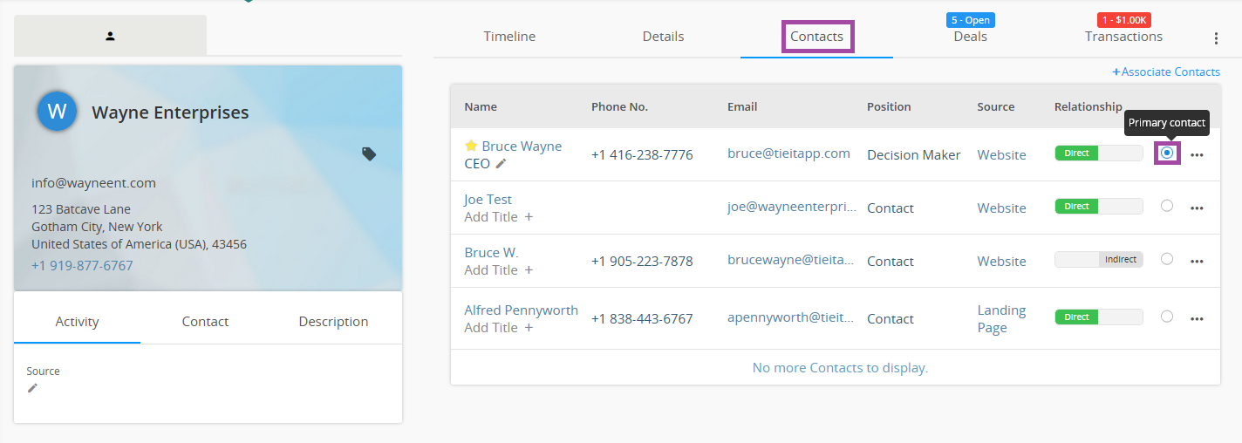Click the Relationship column header
The image size is (1242, 443).
coord(1088,106)
